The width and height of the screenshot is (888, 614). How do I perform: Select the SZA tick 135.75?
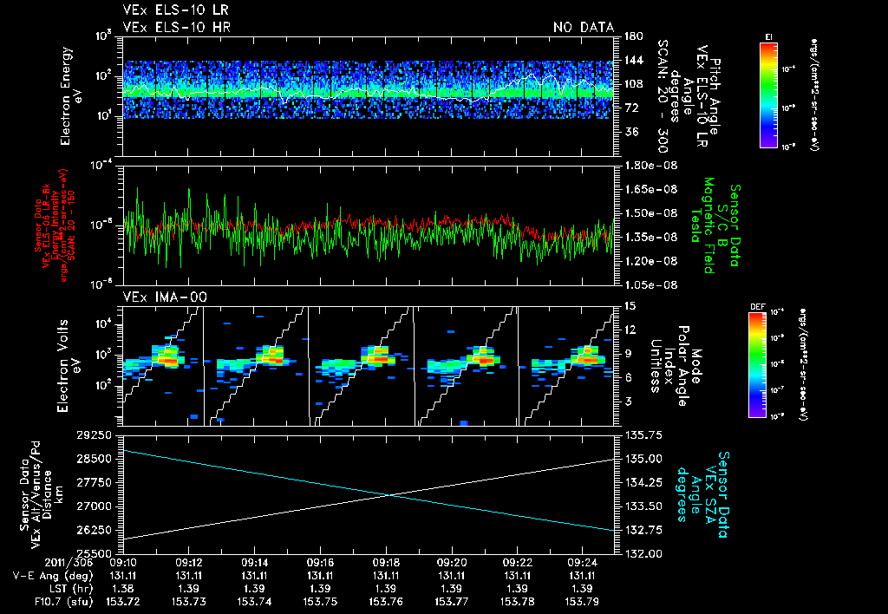point(644,435)
